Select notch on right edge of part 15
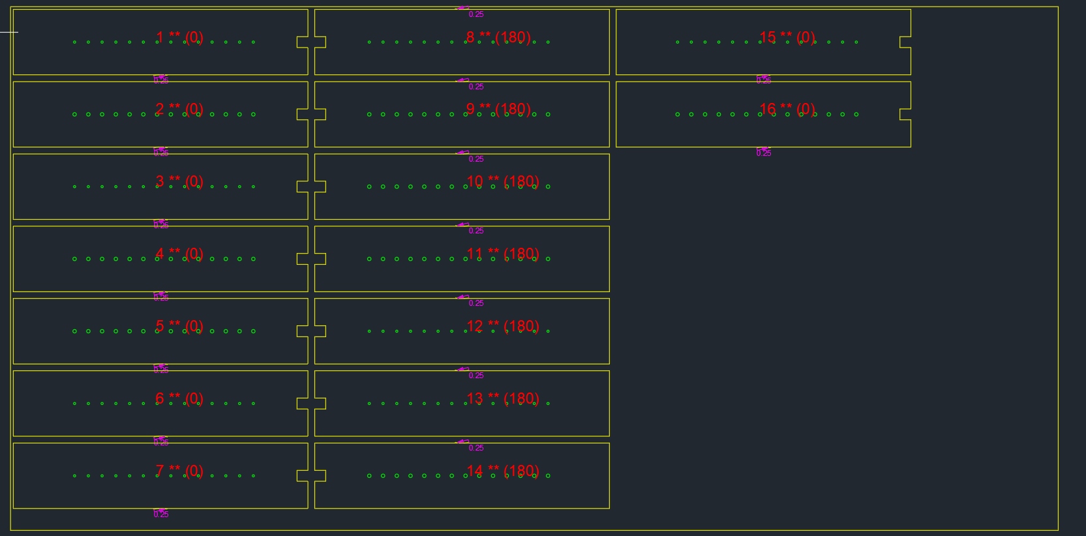Viewport: 1086px width, 536px height. (905, 42)
